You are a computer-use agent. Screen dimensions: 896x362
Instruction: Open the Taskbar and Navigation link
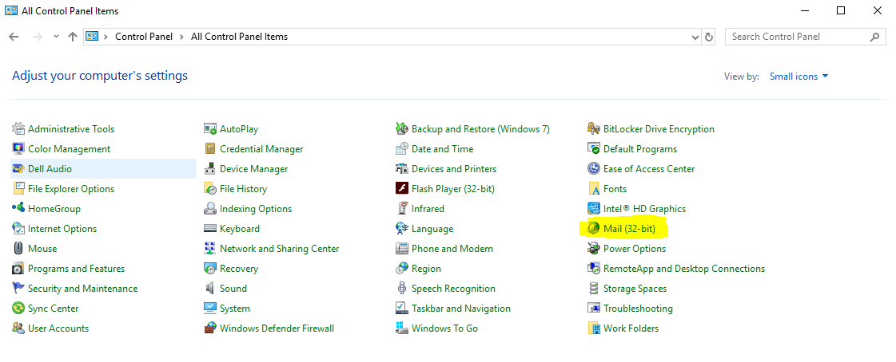pyautogui.click(x=460, y=309)
